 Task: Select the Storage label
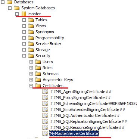[43, 50]
